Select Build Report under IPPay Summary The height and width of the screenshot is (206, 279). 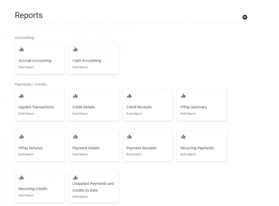click(188, 114)
